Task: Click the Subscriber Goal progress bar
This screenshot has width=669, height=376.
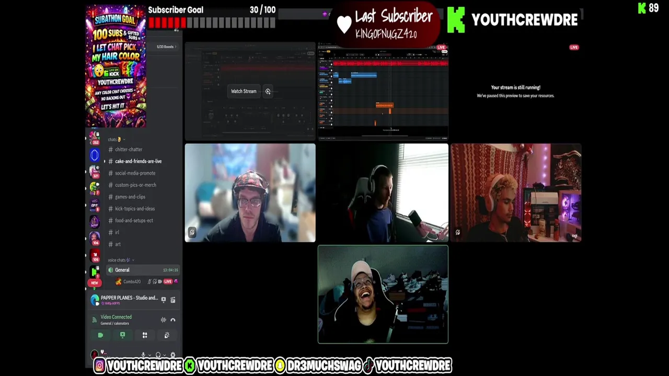Action: [212, 23]
